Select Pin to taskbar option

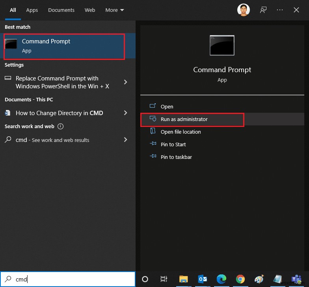[176, 157]
